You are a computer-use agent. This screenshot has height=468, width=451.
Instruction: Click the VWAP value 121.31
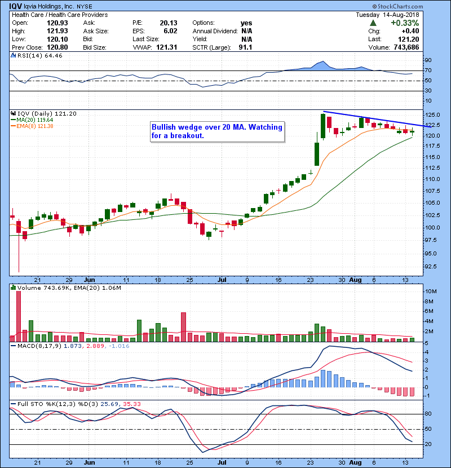pos(166,47)
